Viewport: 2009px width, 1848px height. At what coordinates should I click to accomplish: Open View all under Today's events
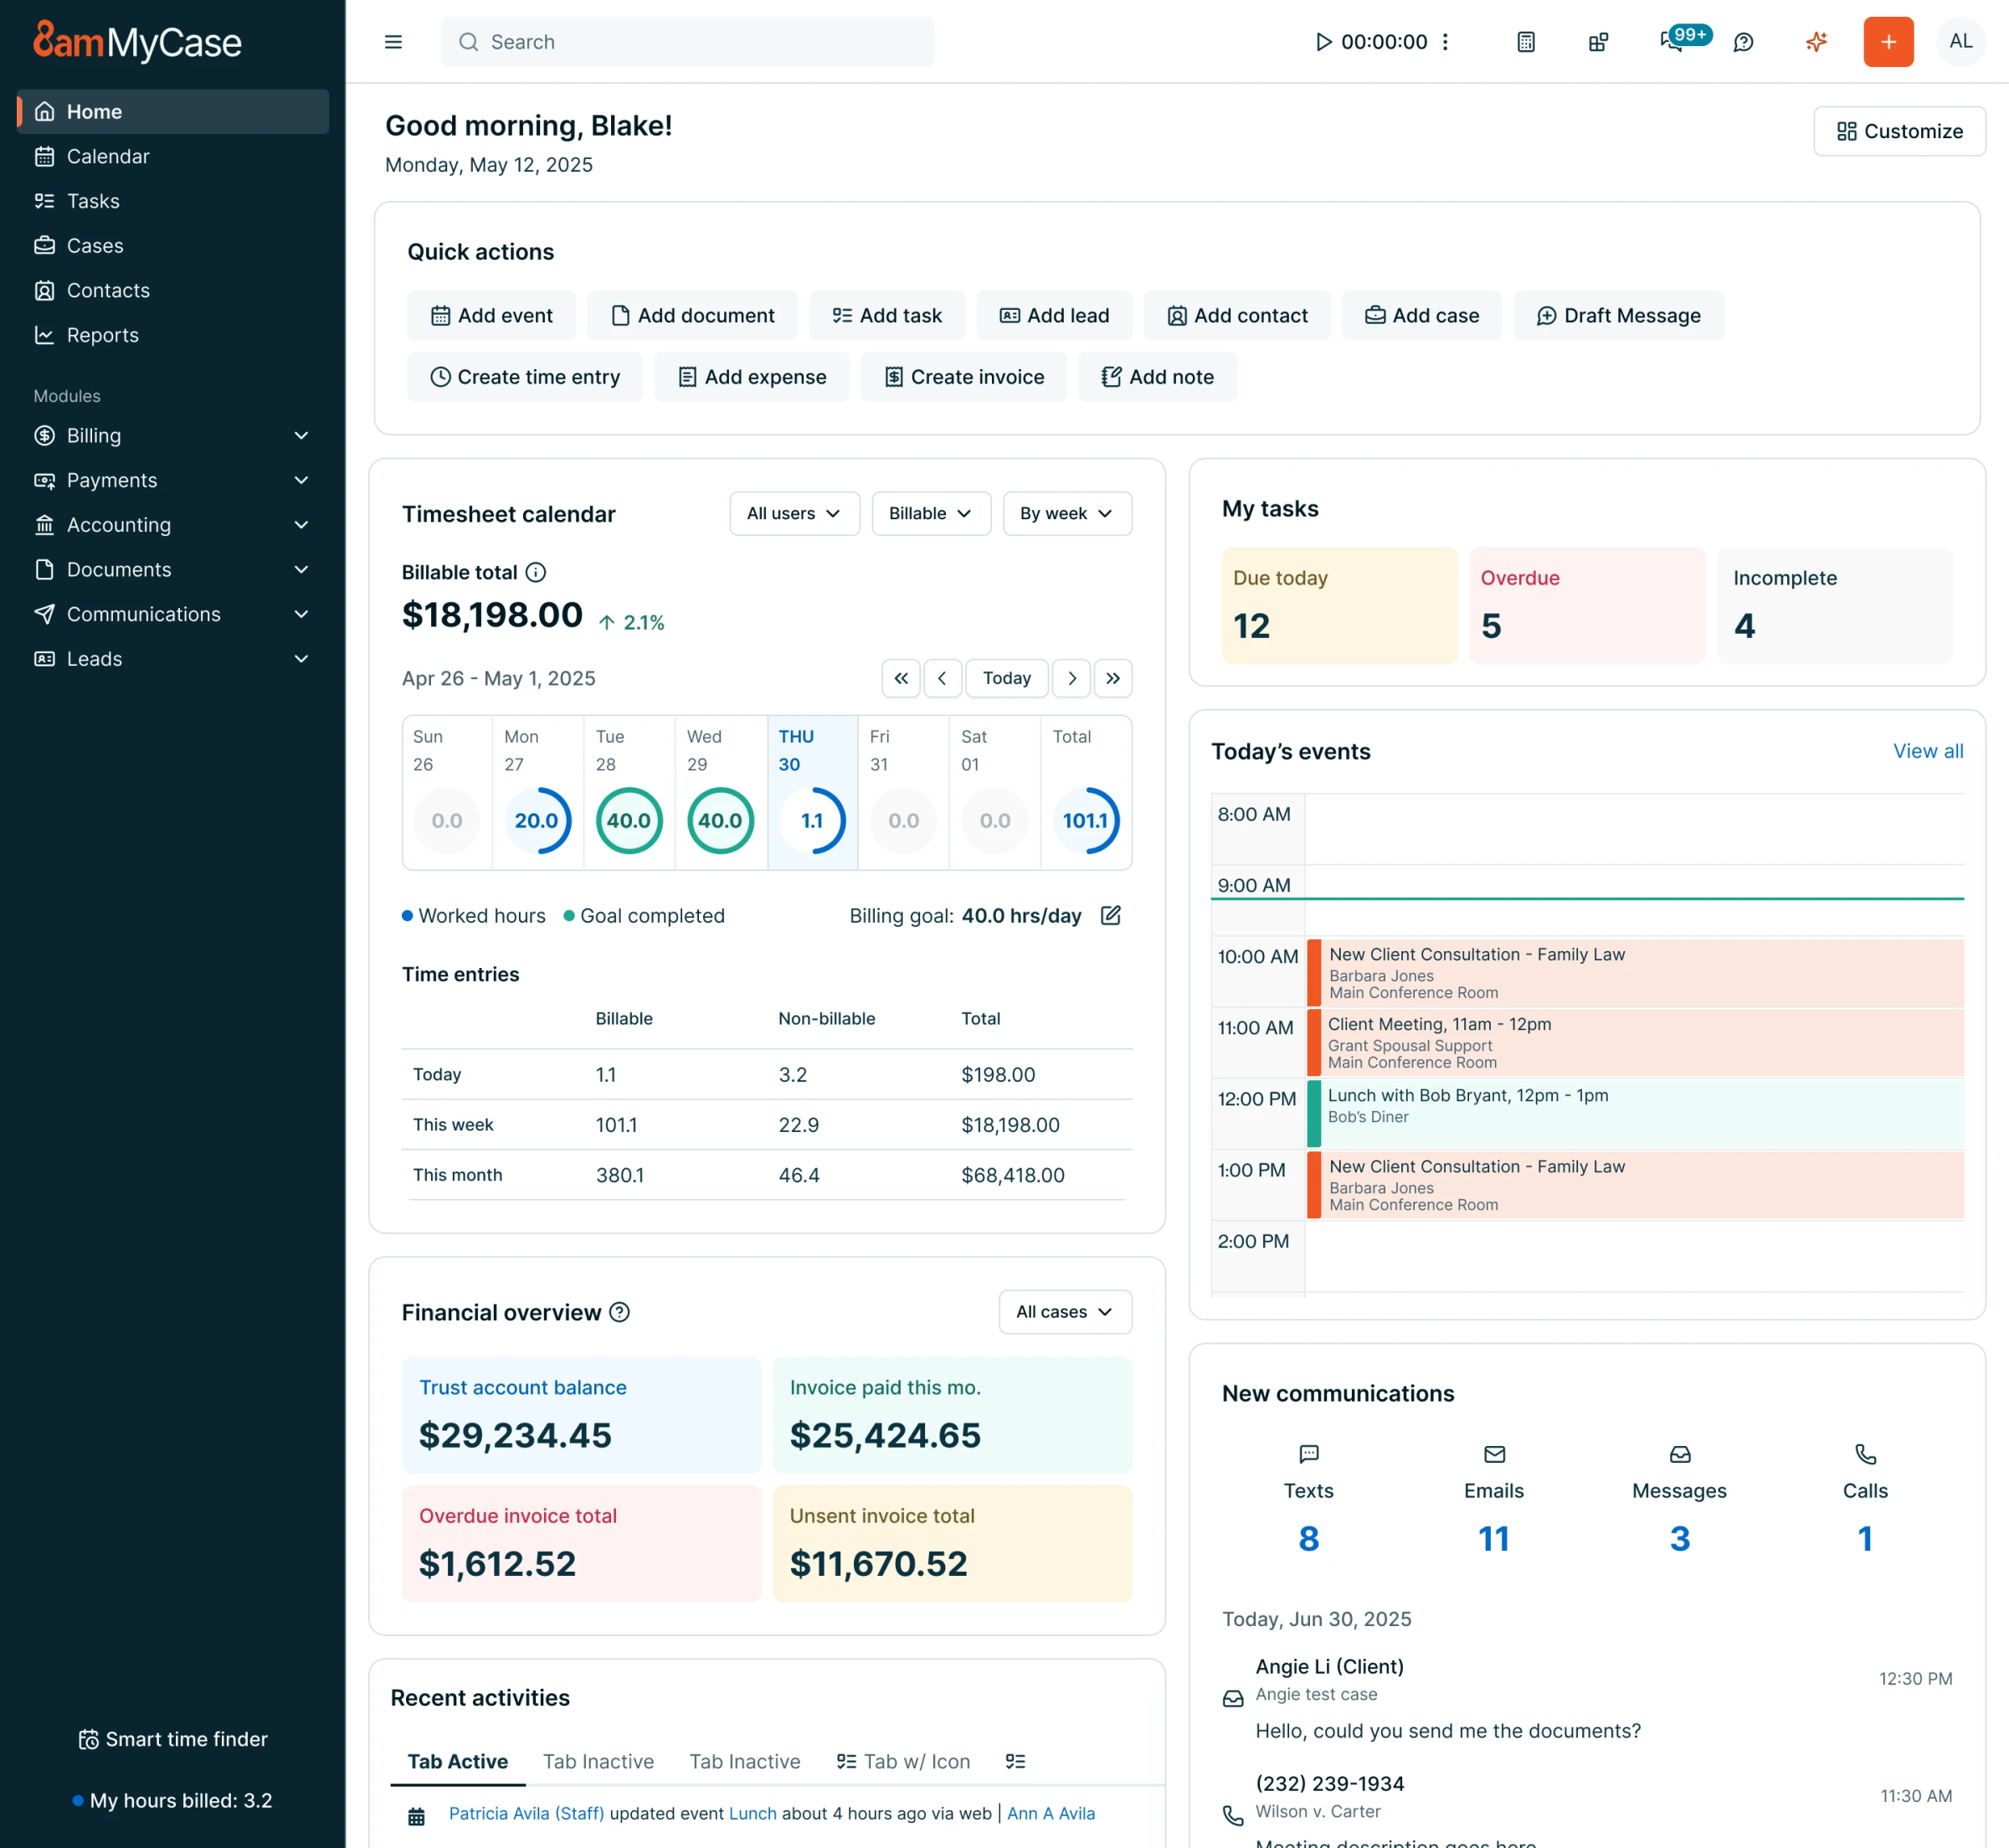click(x=1927, y=751)
